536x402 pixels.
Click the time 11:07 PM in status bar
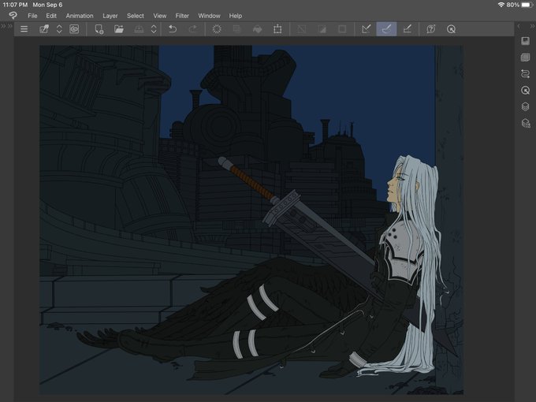click(x=15, y=5)
